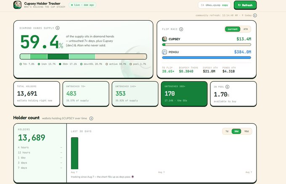This screenshot has width=286, height=184.
Task: Click the 7 days change row
Action: [x=40, y=168]
